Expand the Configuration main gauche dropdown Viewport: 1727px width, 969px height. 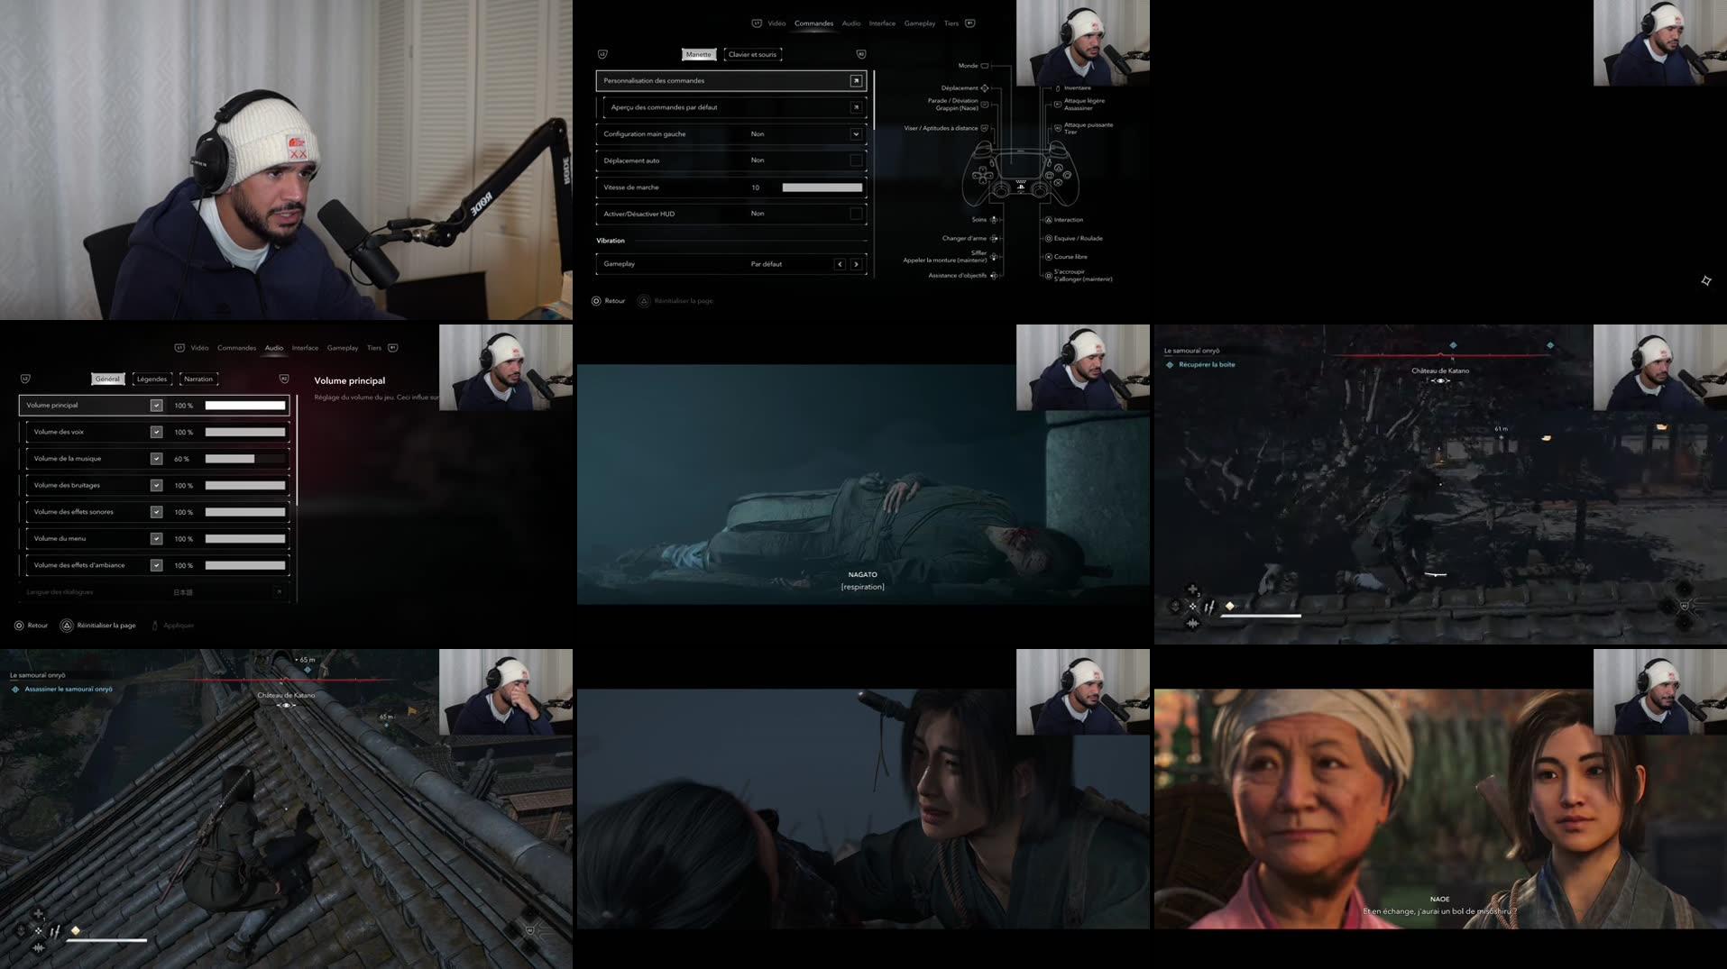pos(856,134)
